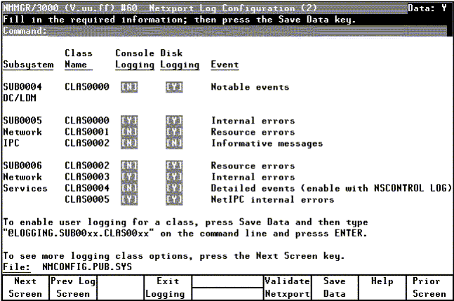
Task: Edit Console Logging field for SUB0006 CLAS0002
Action: point(129,166)
